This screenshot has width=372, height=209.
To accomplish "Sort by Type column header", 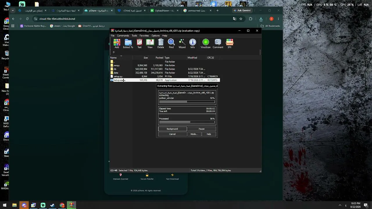I will [x=175, y=58].
